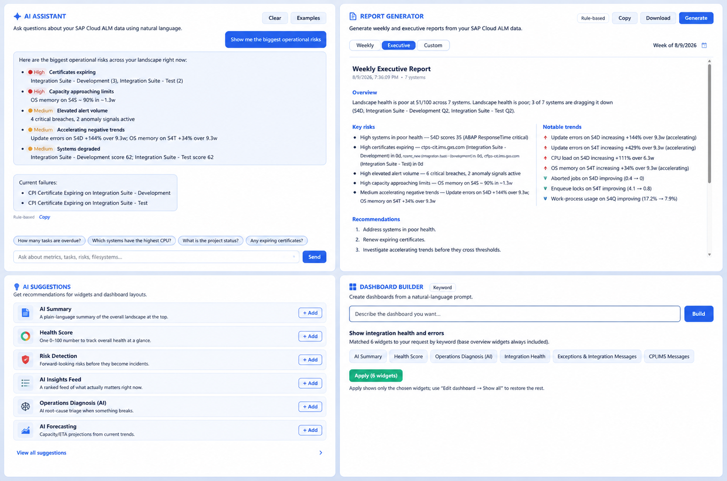Download the report
Image resolution: width=727 pixels, height=481 pixels.
(658, 18)
